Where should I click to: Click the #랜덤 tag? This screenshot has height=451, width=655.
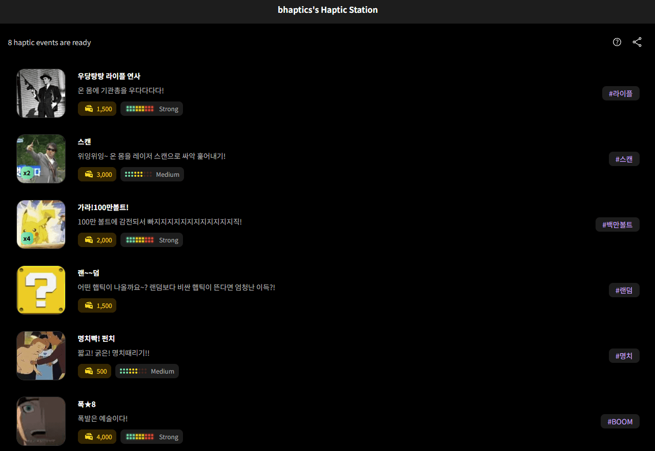(624, 290)
